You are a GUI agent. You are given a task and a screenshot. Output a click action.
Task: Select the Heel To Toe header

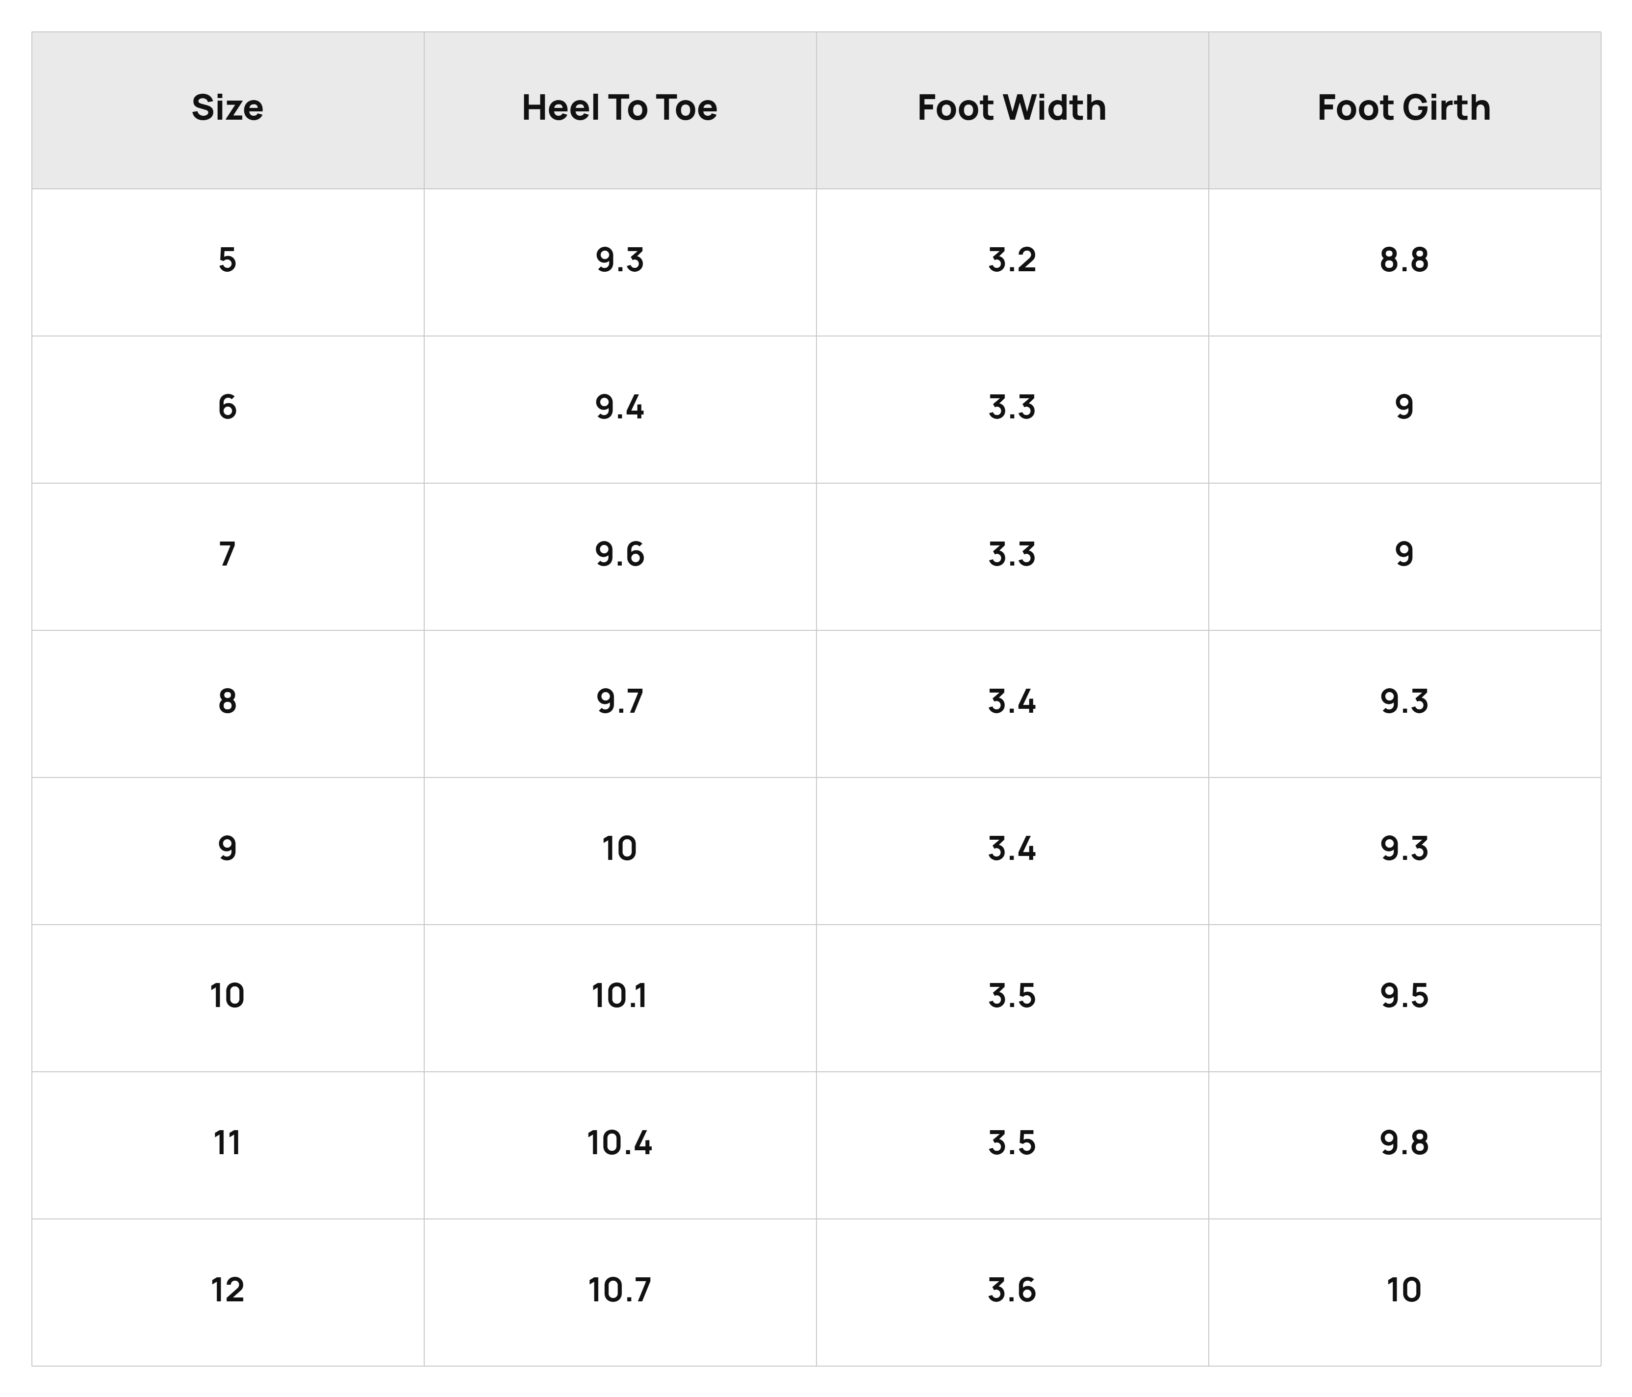click(x=620, y=108)
